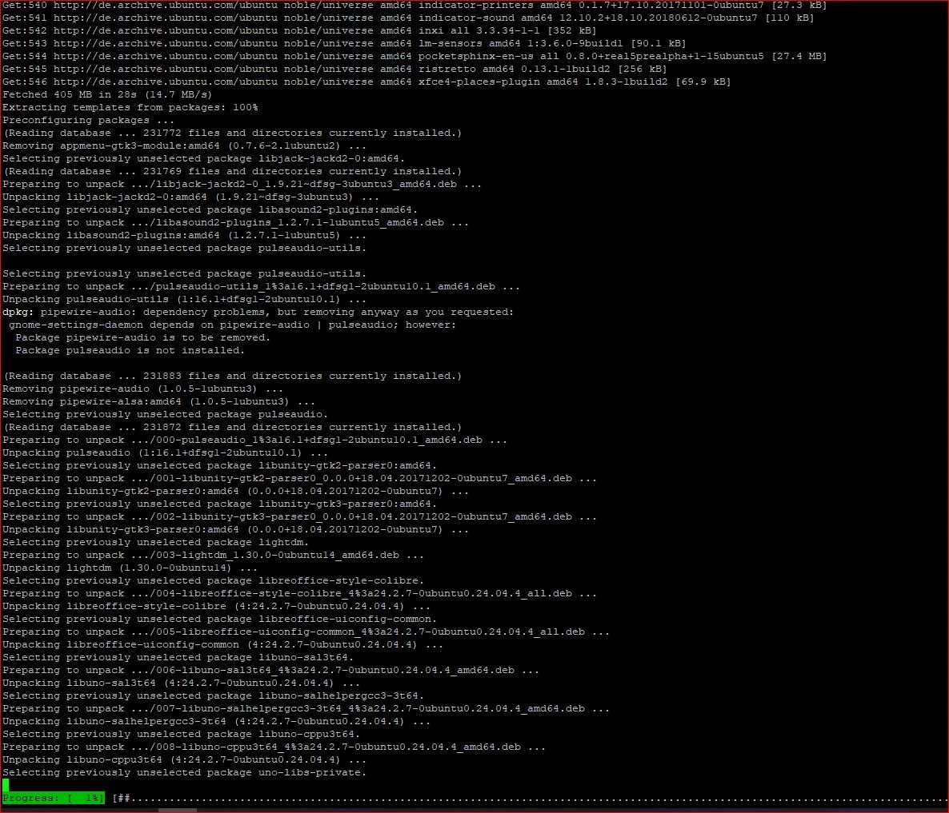The width and height of the screenshot is (949, 813).
Task: Click the 'Preconfiguring packages ...' line
Action: tap(88, 120)
